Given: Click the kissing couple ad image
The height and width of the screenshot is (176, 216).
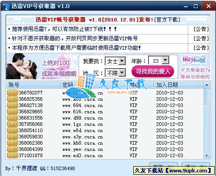Looking at the screenshot, I should click(x=21, y=66).
